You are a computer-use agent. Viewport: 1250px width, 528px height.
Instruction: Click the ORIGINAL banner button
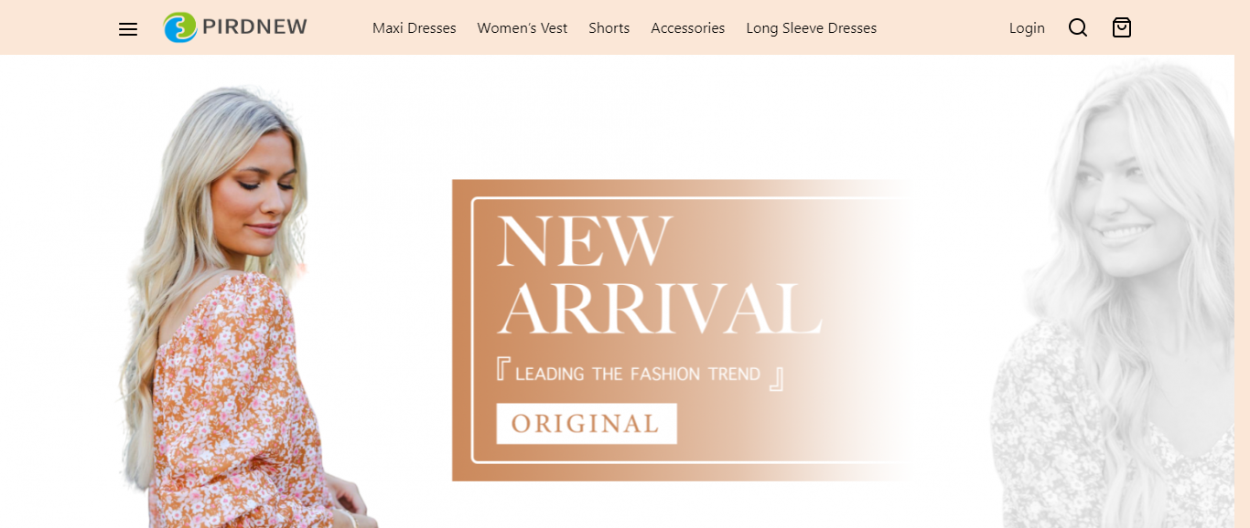(587, 424)
